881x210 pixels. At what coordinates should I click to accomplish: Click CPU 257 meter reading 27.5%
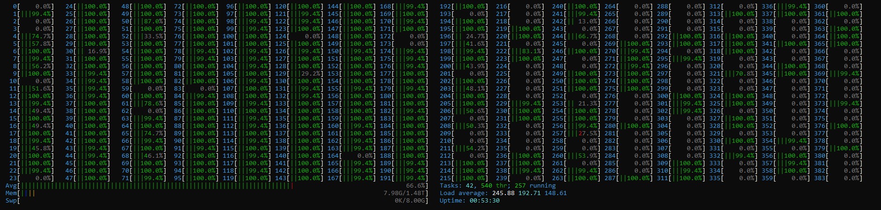pos(576,133)
